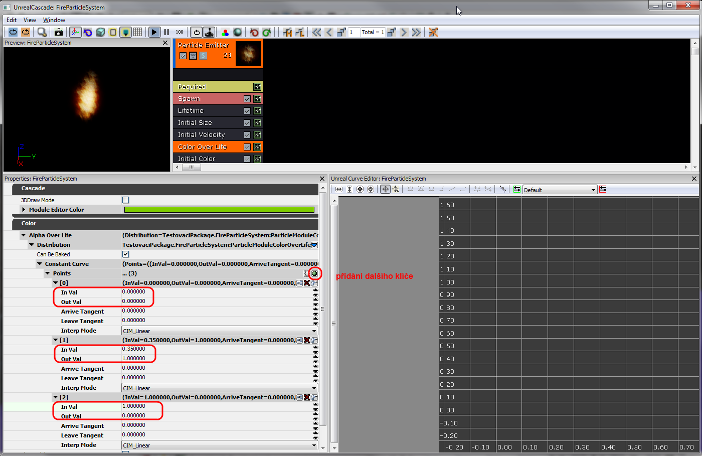Toggle the Can Be Baked checkbox
This screenshot has width=702, height=456.
pos(126,254)
